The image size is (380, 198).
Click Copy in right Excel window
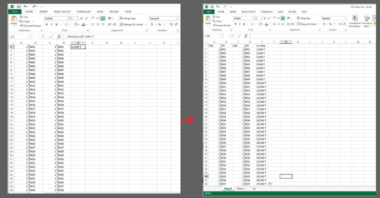pyautogui.click(x=217, y=21)
